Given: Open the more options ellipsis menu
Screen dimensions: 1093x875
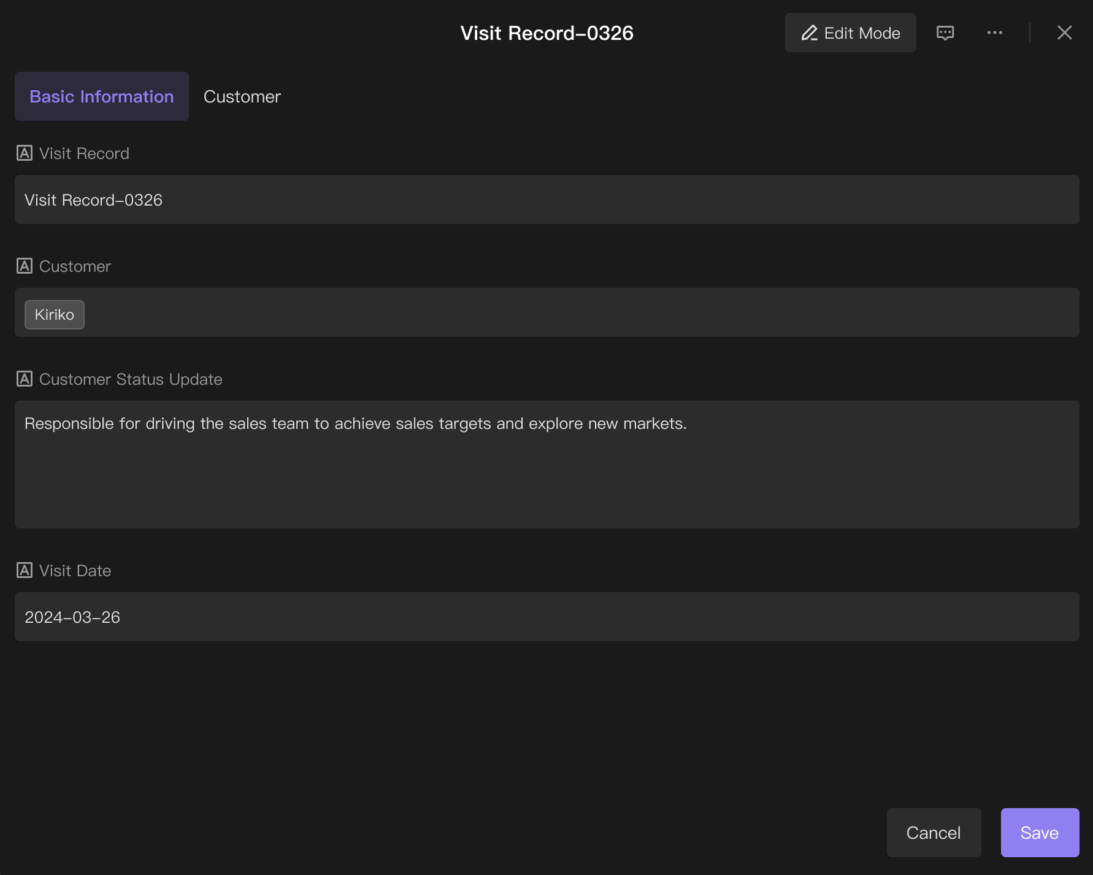Looking at the screenshot, I should (994, 33).
